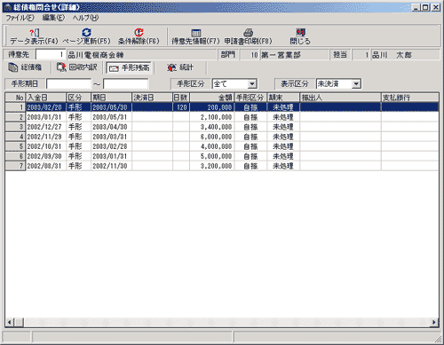Click the 金額 column header

point(211,98)
